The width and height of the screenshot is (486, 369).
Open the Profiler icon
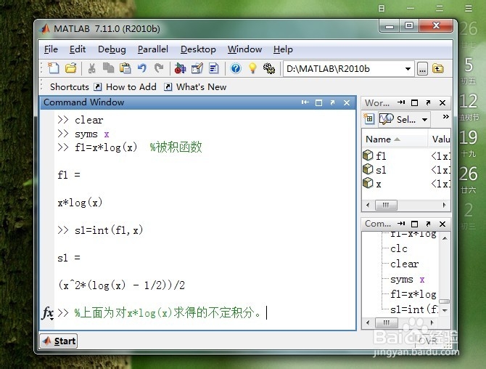coord(214,68)
